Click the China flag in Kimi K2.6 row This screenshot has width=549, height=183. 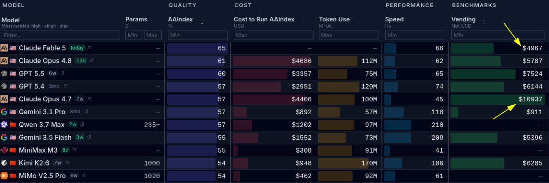click(x=13, y=163)
